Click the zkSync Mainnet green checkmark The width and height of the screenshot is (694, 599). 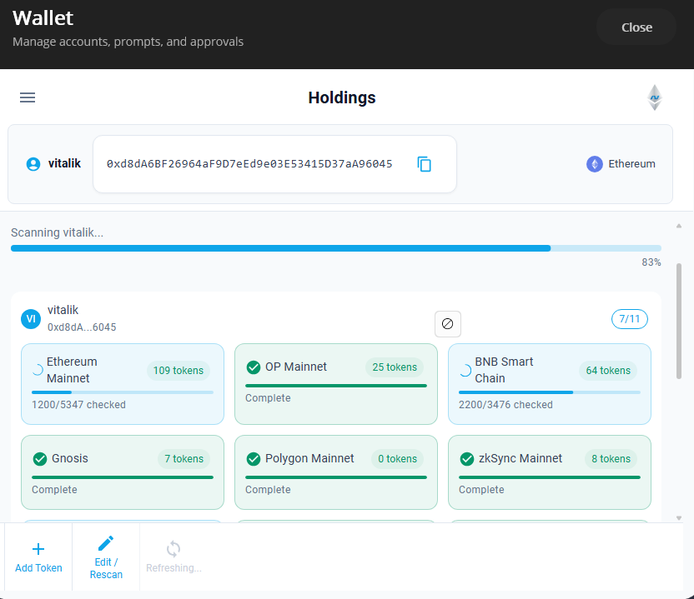pyautogui.click(x=466, y=458)
